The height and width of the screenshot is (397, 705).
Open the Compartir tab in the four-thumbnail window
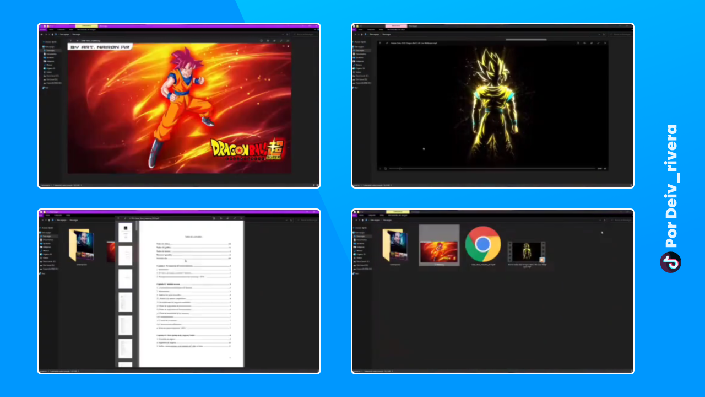pyautogui.click(x=371, y=216)
